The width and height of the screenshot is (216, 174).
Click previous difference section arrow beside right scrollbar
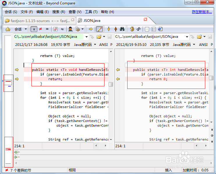pyautogui.click(x=212, y=130)
